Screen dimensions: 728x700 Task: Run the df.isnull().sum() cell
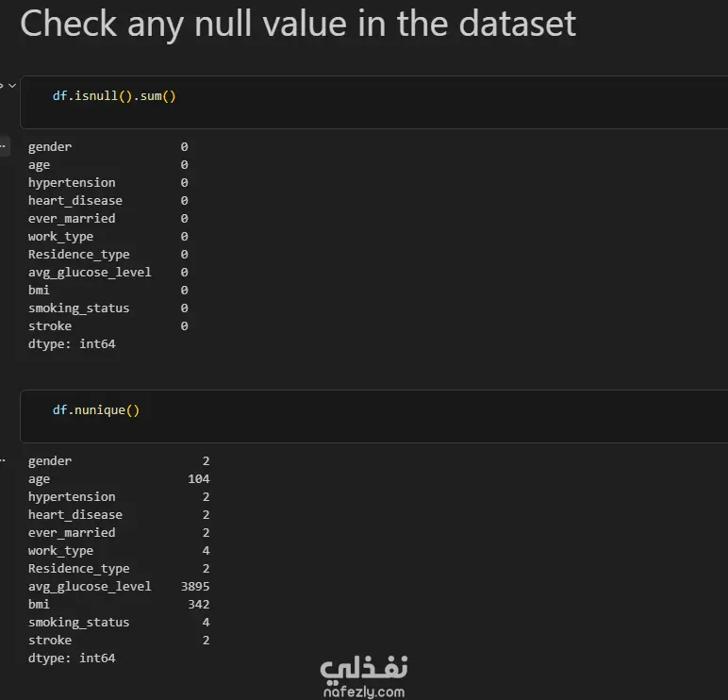(x=1, y=86)
